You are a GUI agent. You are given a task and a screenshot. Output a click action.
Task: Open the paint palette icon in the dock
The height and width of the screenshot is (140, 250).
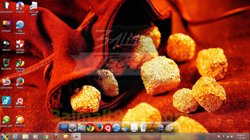[169, 128]
